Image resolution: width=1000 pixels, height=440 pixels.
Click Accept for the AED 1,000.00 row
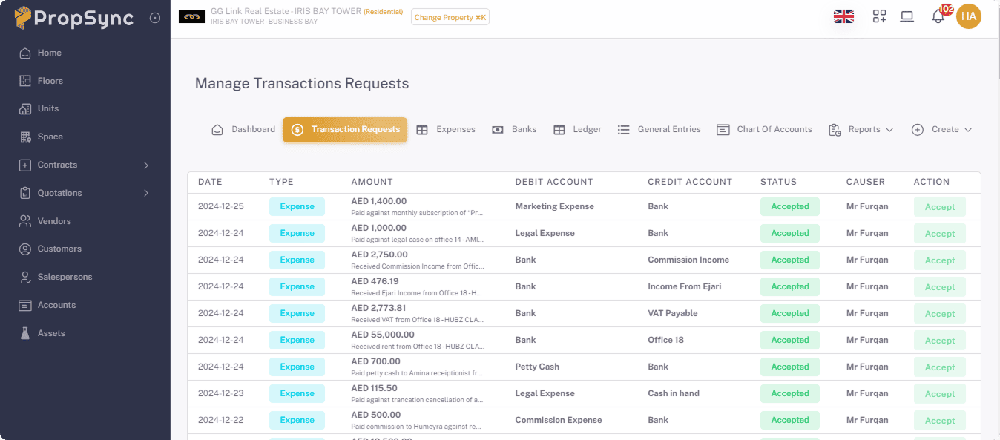[x=940, y=234]
